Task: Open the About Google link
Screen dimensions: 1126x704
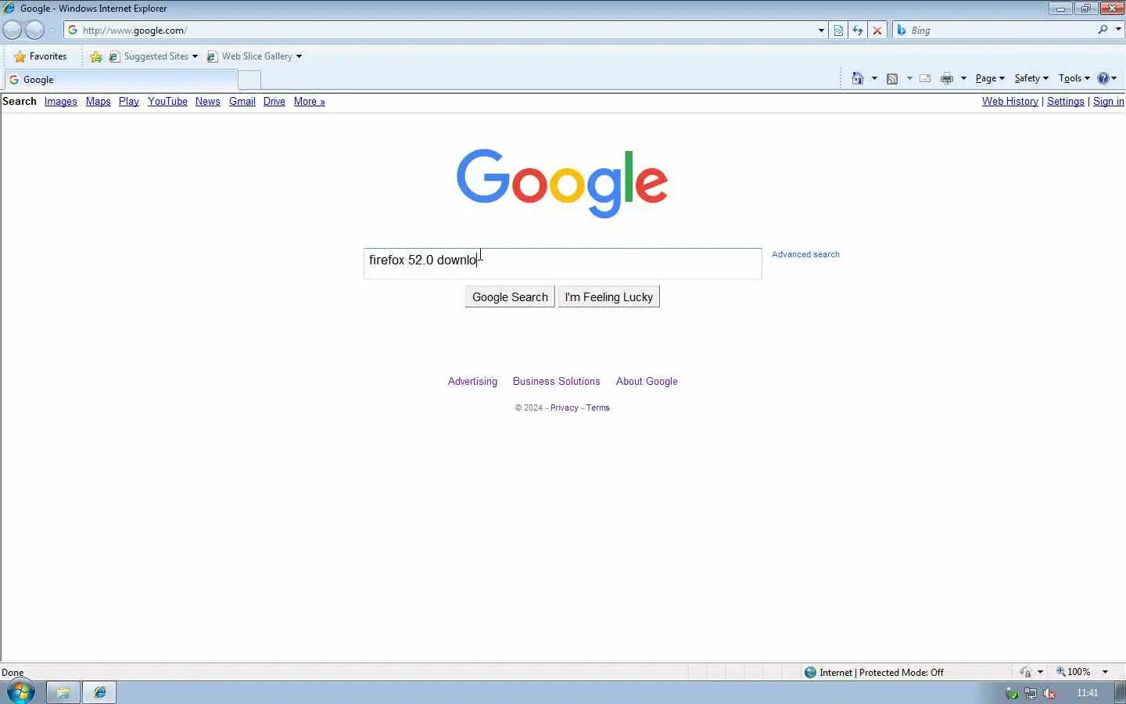Action: click(647, 382)
